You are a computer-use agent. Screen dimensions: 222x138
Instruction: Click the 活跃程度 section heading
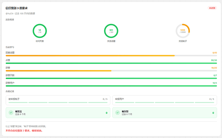point(10,20)
